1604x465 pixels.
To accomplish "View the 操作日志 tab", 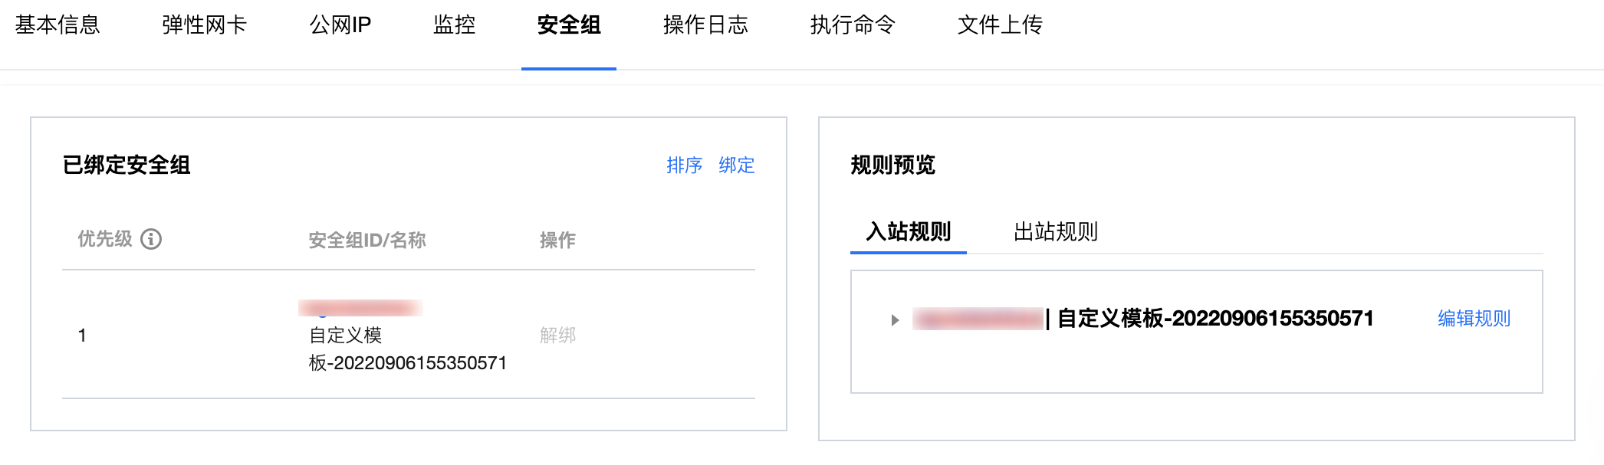I will 705,25.
